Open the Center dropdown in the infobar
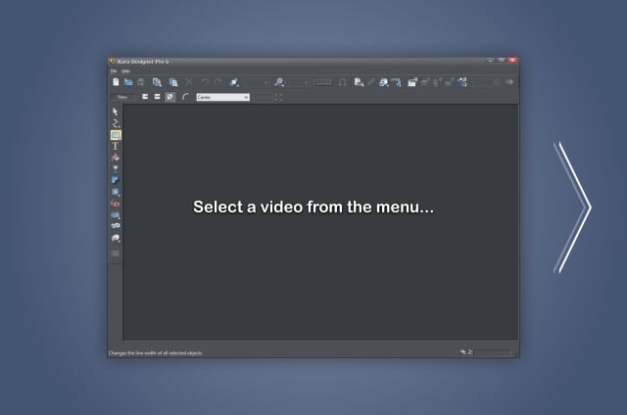The width and height of the screenshot is (627, 415). (222, 97)
